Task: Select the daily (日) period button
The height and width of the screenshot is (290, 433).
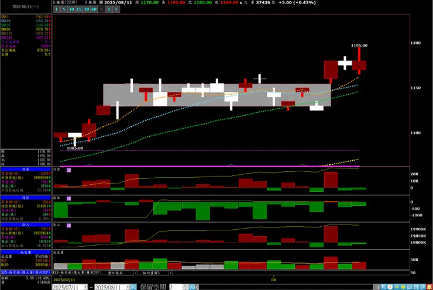Action: (101, 9)
